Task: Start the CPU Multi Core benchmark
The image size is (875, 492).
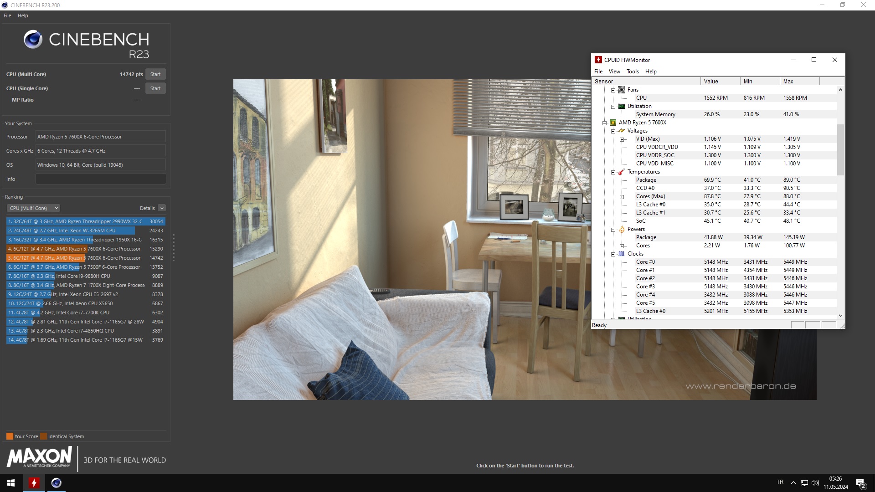Action: tap(155, 74)
